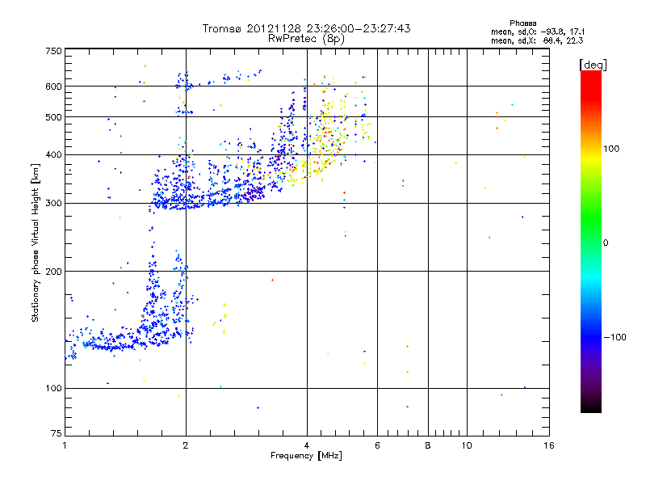
Task: Click the y-axis '600' tick label
Action: [53, 86]
